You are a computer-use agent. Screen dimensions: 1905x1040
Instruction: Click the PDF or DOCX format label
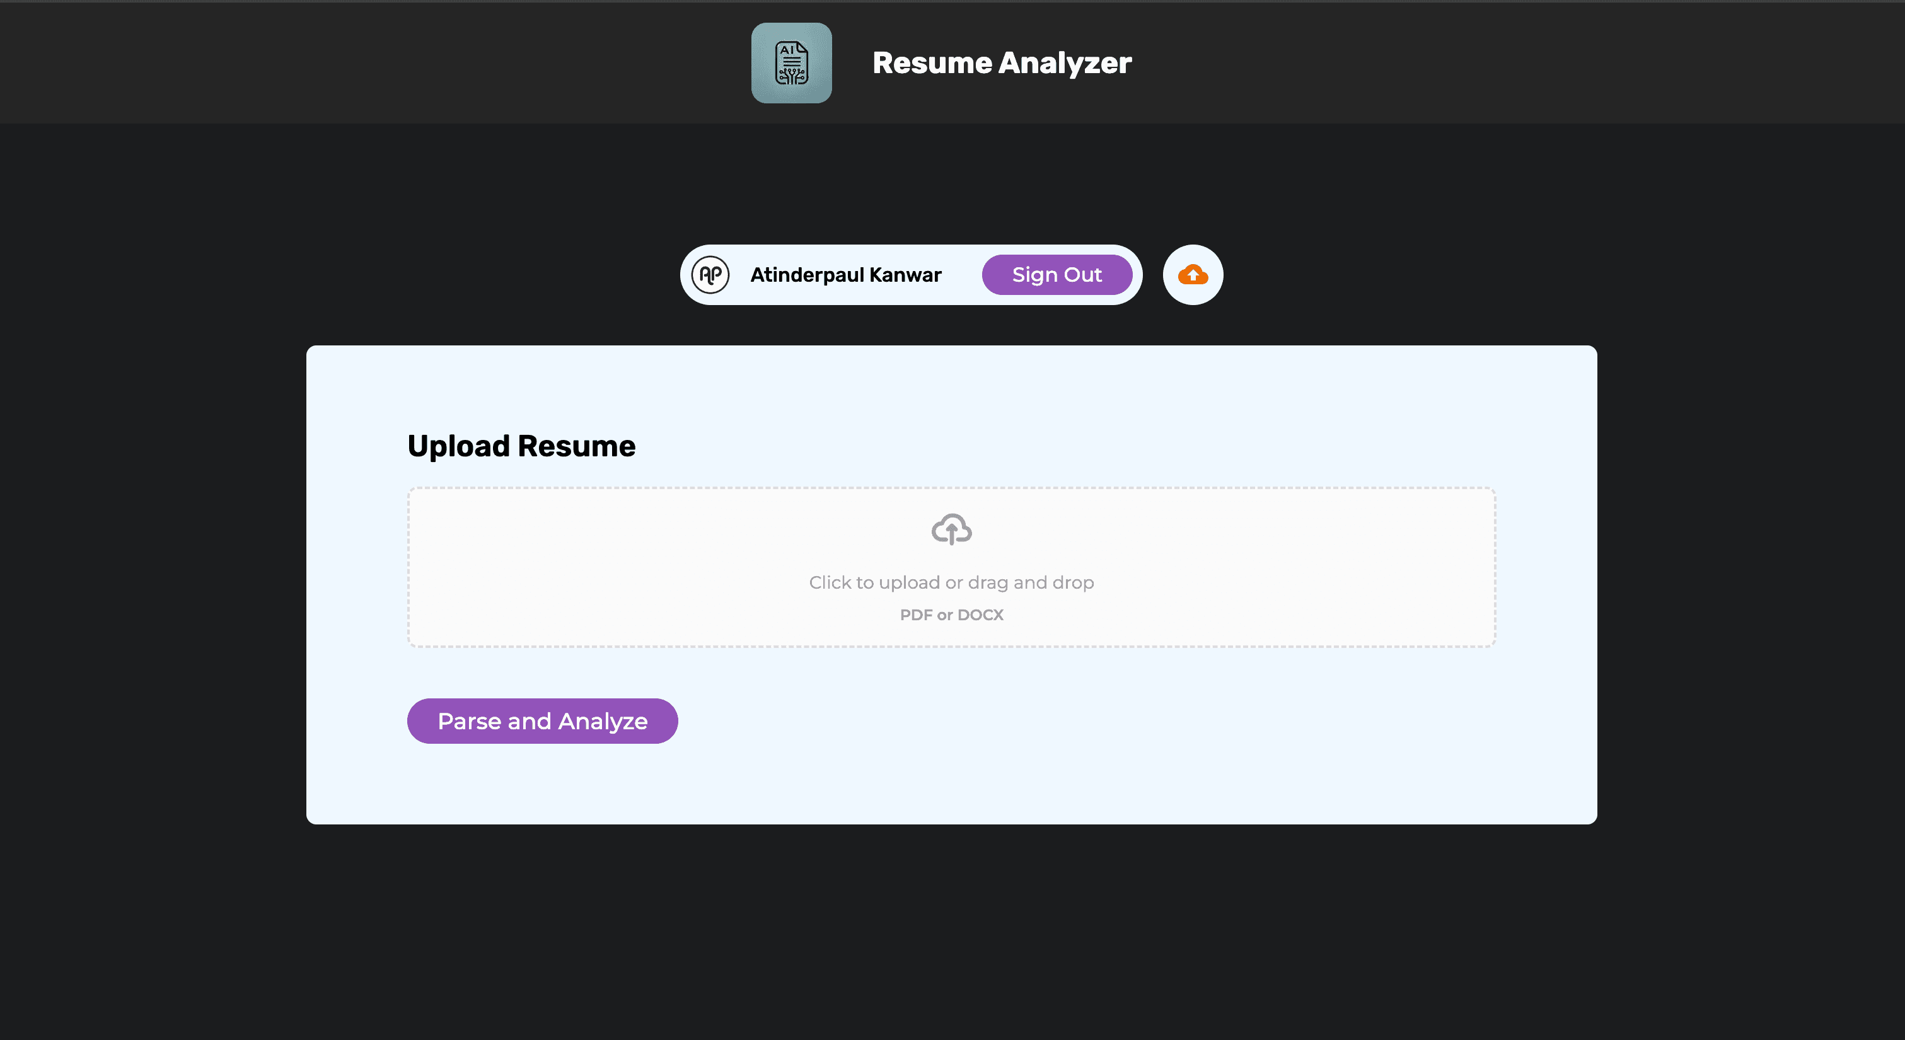pyautogui.click(x=951, y=615)
